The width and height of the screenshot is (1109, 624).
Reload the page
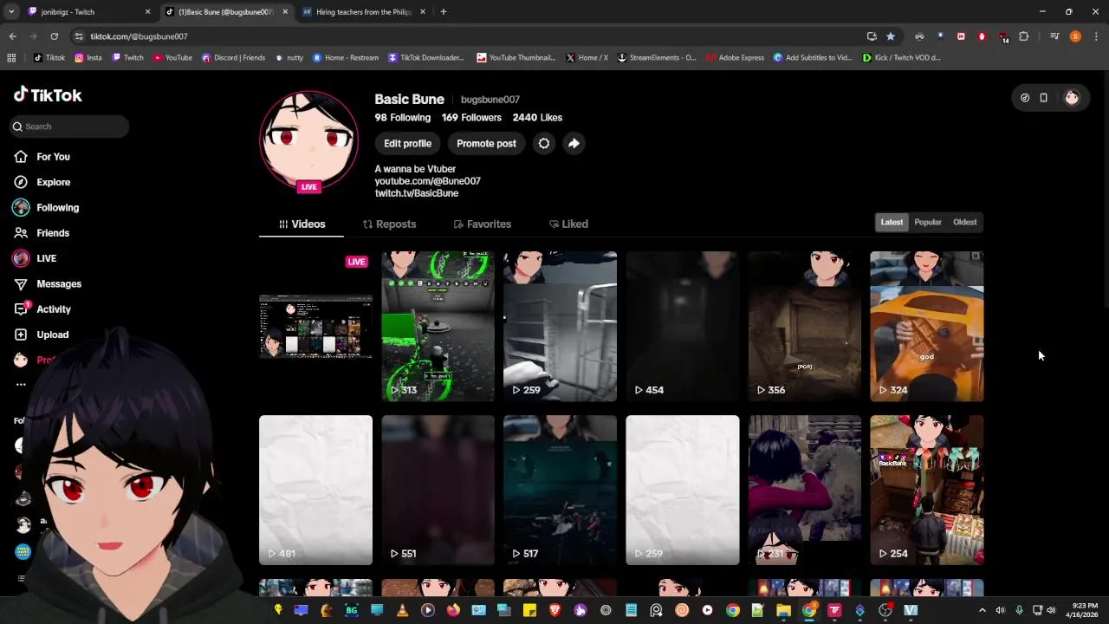(54, 36)
